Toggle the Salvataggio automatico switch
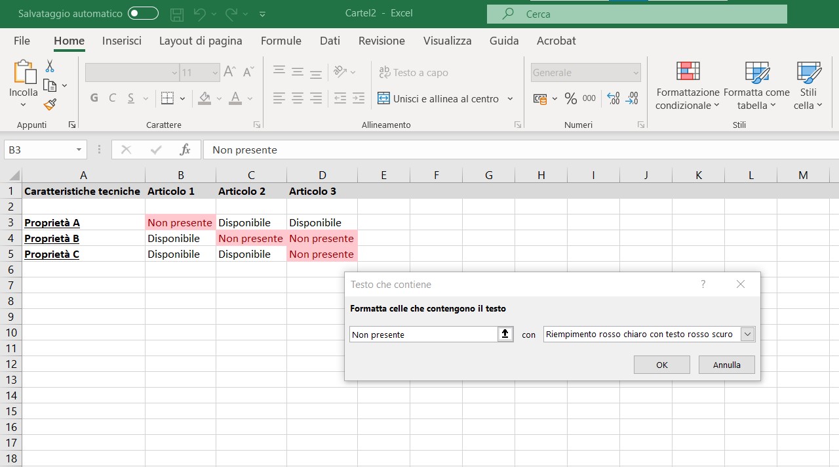This screenshot has height=467, width=839. click(x=143, y=14)
